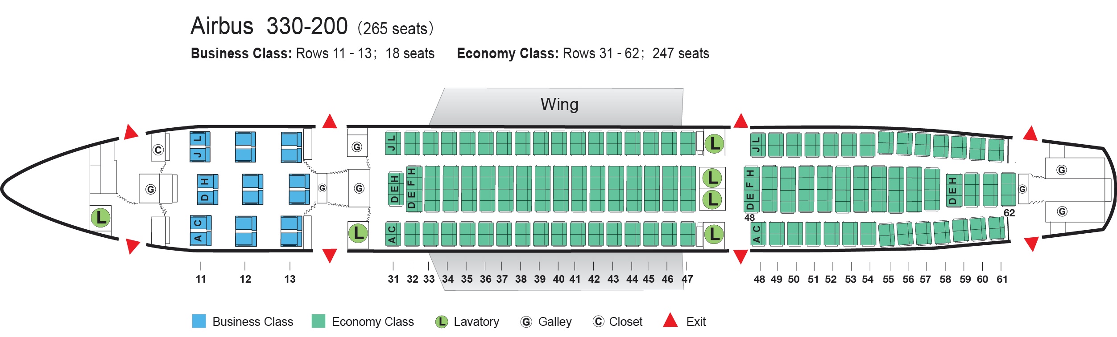1117x337 pixels.
Task: Click the Wing label above the cabin
Action: [559, 104]
